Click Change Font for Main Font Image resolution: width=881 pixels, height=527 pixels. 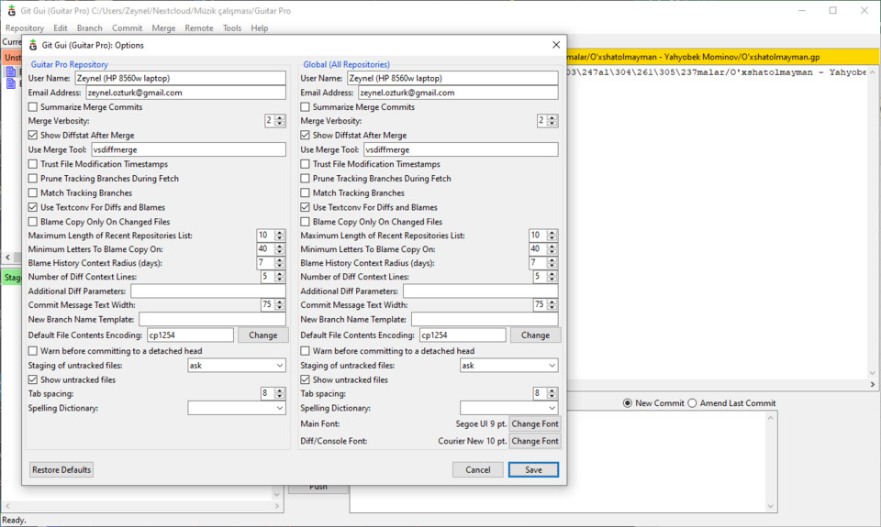(x=535, y=423)
